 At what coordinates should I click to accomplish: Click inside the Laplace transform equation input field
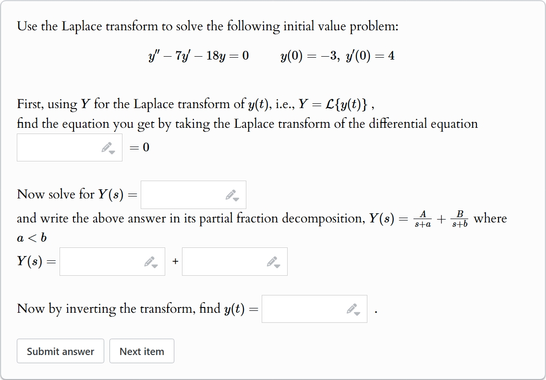pyautogui.click(x=58, y=147)
